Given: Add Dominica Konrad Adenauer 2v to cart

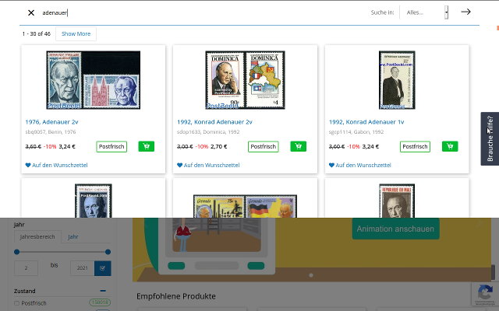Looking at the screenshot, I should (x=298, y=146).
